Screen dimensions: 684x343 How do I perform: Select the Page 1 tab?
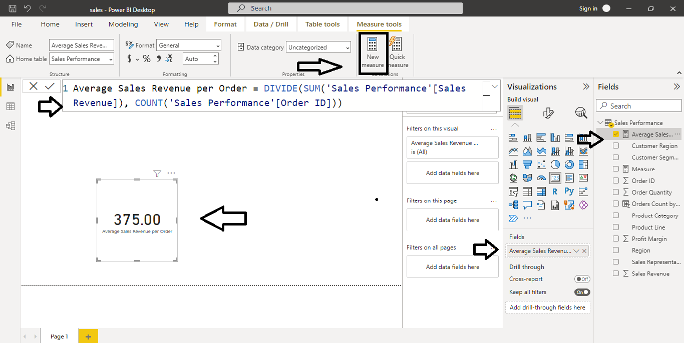tap(59, 336)
